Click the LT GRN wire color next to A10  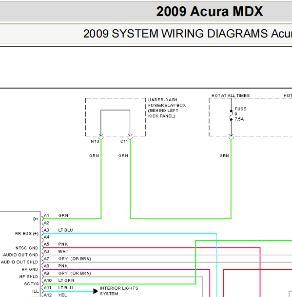(x=66, y=280)
